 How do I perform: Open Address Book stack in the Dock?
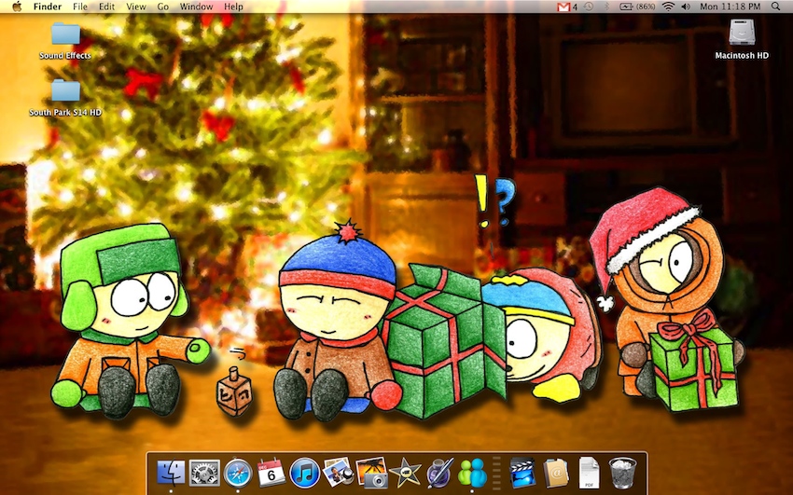(556, 473)
